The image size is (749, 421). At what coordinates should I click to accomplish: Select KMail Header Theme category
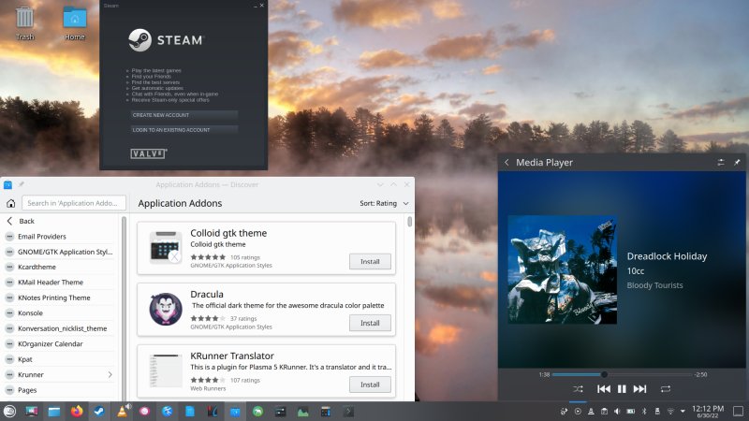pos(51,282)
